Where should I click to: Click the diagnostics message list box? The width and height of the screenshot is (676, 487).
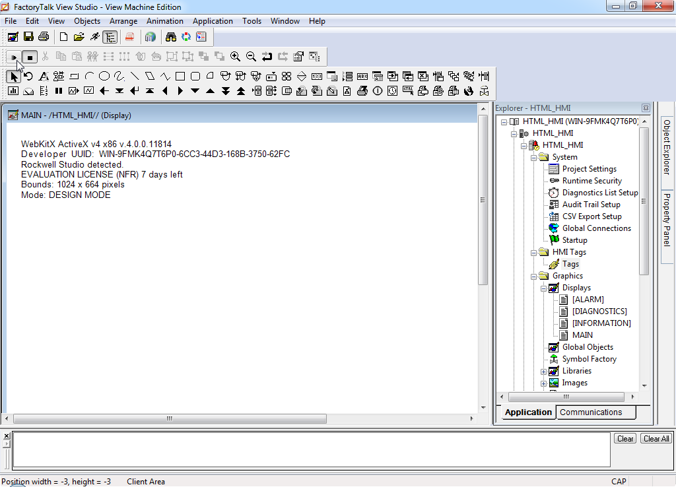[x=312, y=450]
